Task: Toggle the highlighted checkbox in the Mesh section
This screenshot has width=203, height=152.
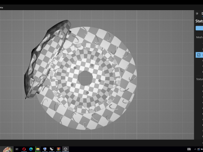Action: pos(199,55)
